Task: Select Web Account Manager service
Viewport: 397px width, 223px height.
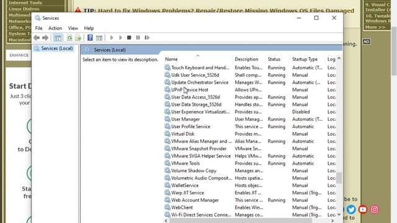Action: pyautogui.click(x=195, y=199)
